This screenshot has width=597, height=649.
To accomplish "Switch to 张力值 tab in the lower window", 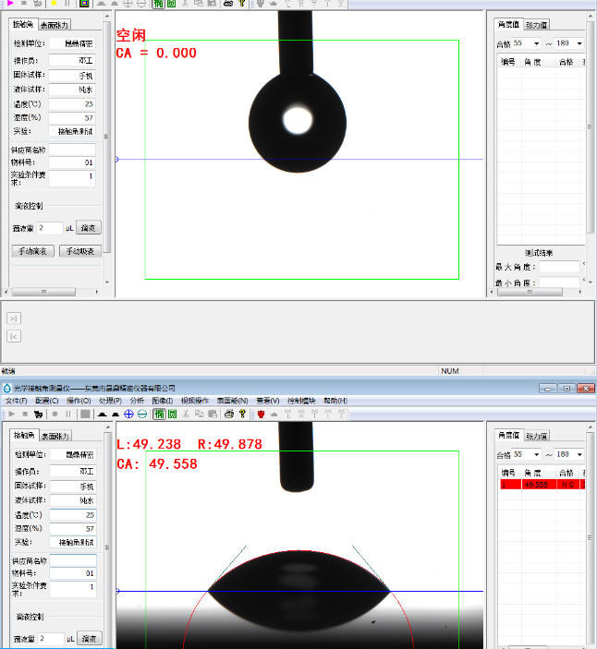I will point(537,436).
